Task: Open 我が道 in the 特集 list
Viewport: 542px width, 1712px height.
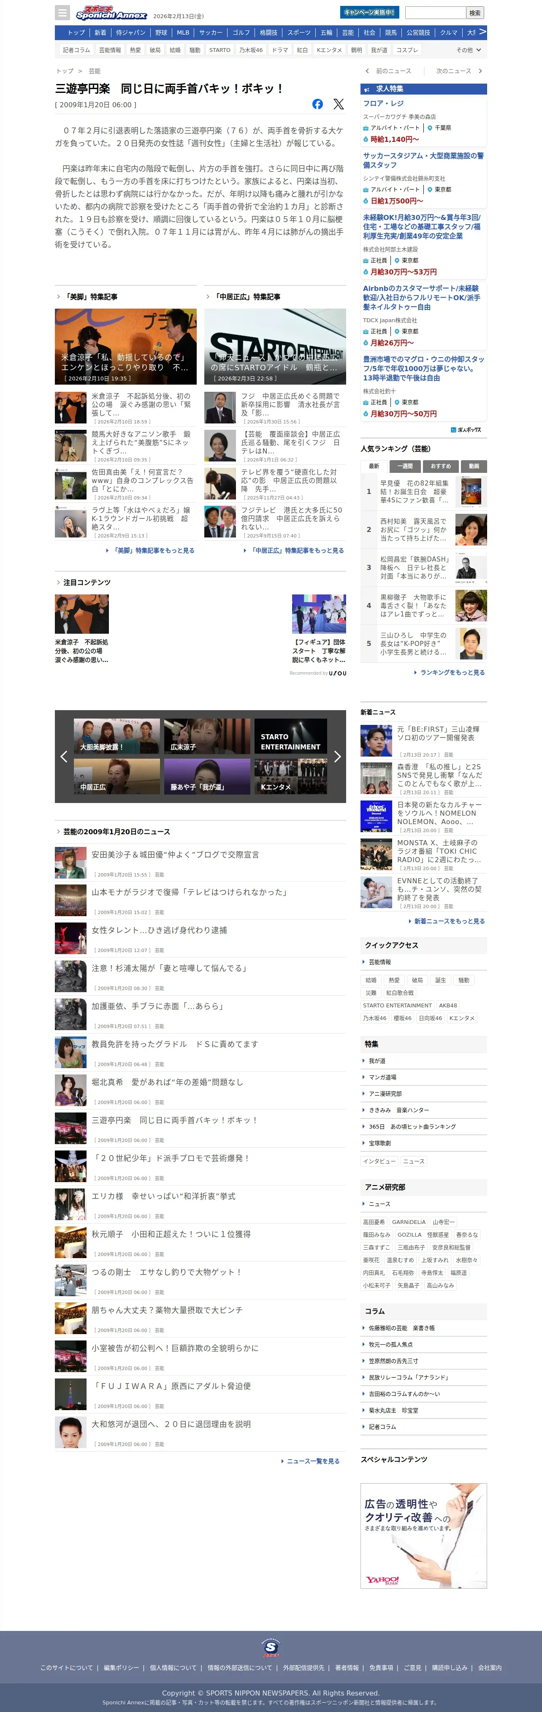Action: click(x=377, y=1061)
